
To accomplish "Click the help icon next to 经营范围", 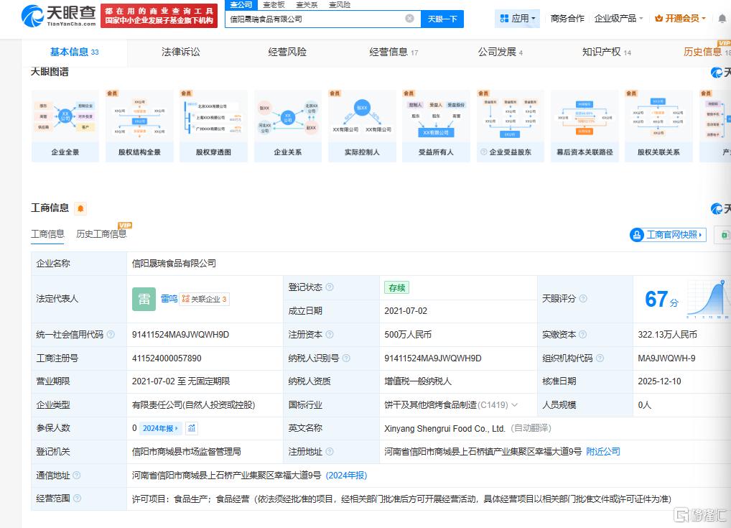I will 77,498.
